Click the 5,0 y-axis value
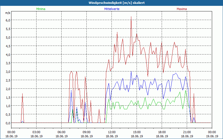This screenshot has width=223, height=139. [8, 37]
